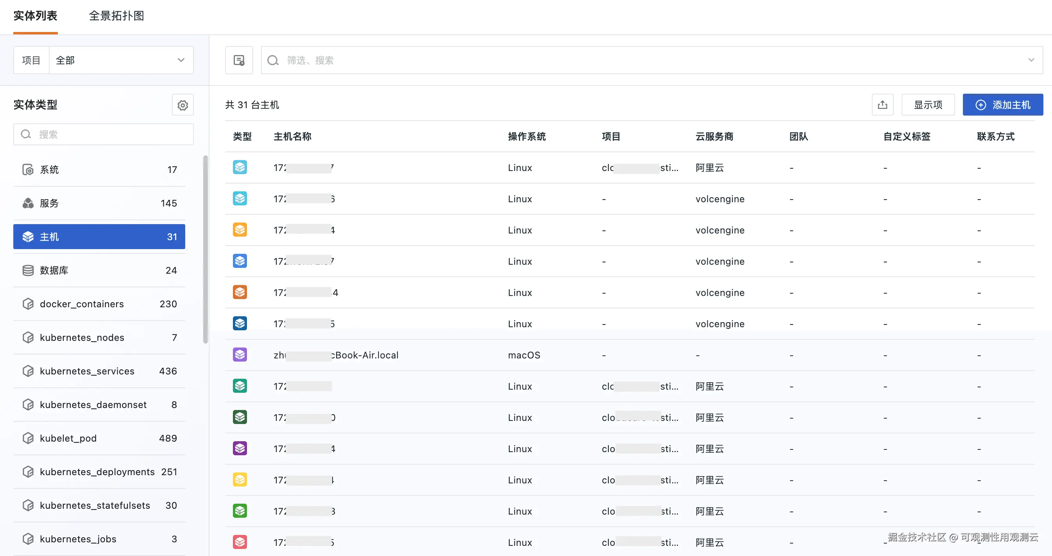Viewport: 1052px width, 556px height.
Task: Click the 添加主机 button
Action: tap(1003, 105)
